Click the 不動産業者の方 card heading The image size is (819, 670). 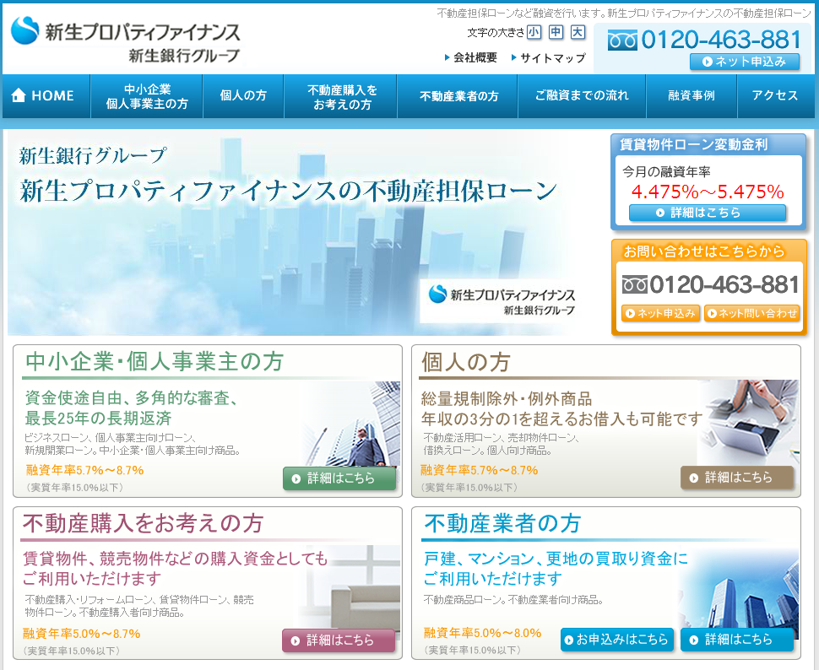pos(502,523)
